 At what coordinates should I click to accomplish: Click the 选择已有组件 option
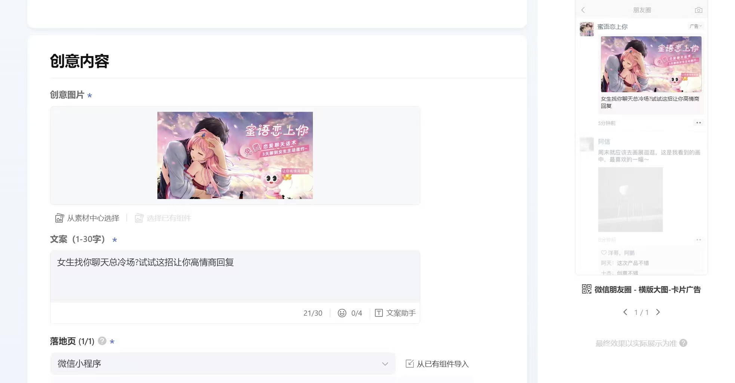tap(163, 218)
